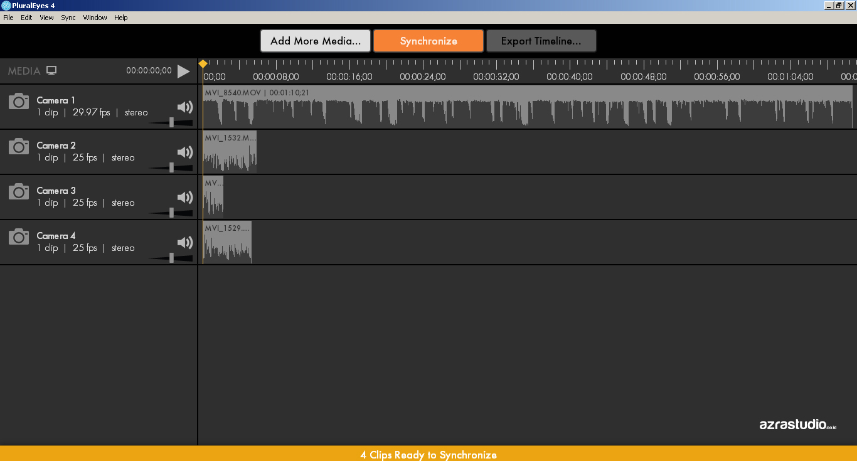This screenshot has height=461, width=857.
Task: Click timeline ruler at 00:01:04;00
Action: pyautogui.click(x=790, y=77)
